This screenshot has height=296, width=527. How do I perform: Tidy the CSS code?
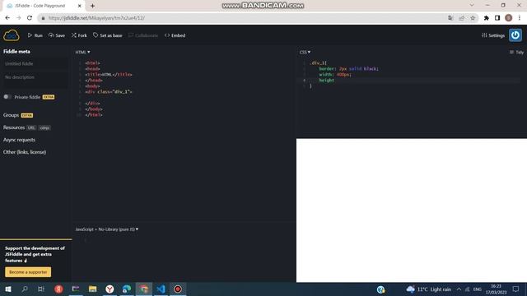pyautogui.click(x=516, y=52)
